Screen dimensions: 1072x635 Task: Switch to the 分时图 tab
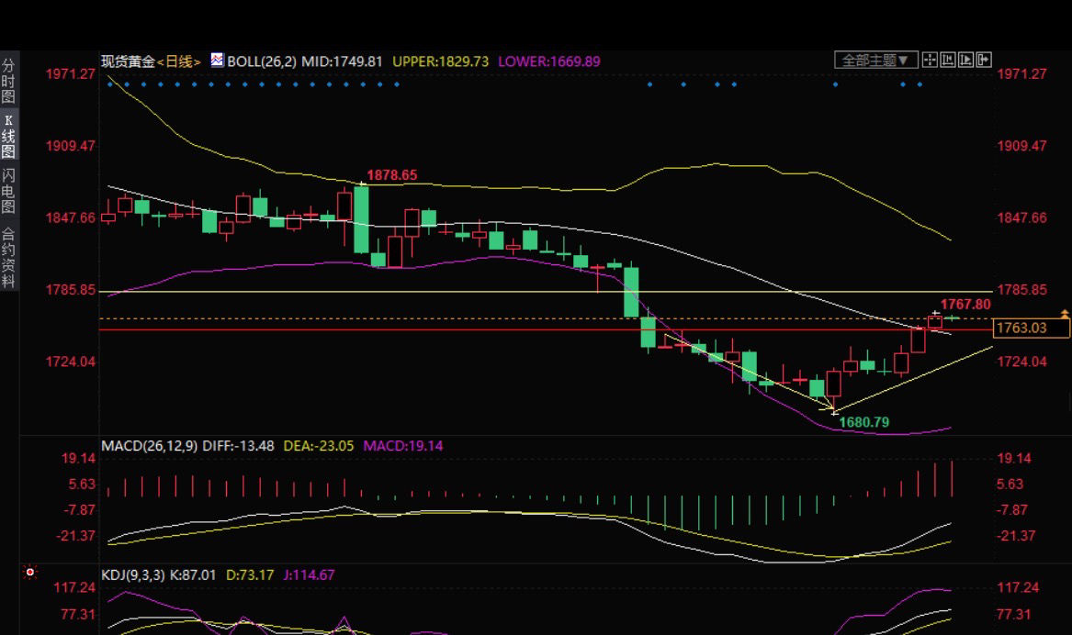coord(8,82)
